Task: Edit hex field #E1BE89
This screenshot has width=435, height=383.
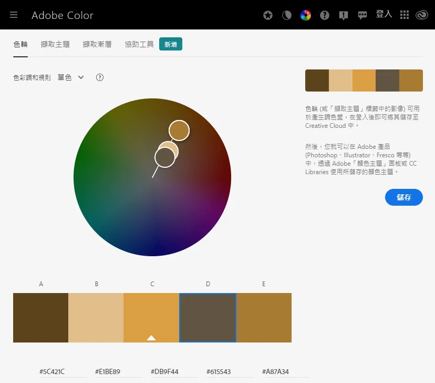Action: click(x=118, y=371)
